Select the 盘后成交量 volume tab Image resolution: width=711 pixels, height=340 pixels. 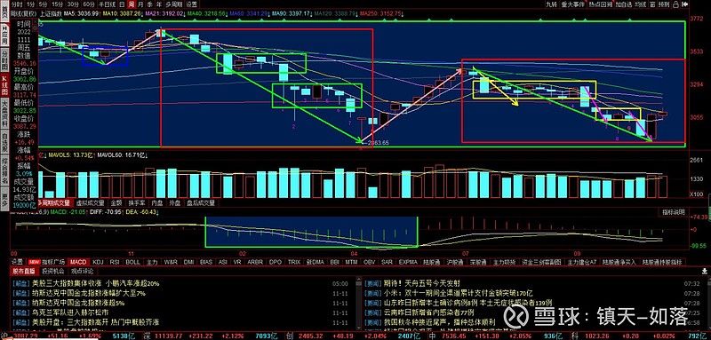point(200,203)
